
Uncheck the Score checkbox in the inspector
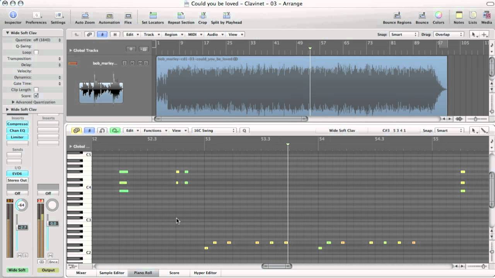pos(36,96)
